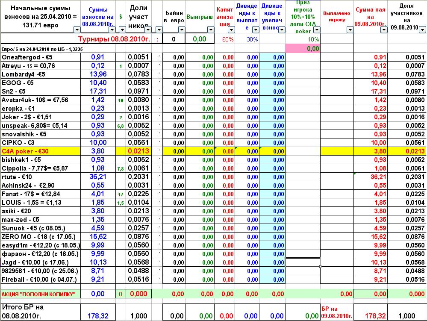The height and width of the screenshot is (321, 427).
Task: Click the rtute - €10 cell
Action: tap(41, 177)
